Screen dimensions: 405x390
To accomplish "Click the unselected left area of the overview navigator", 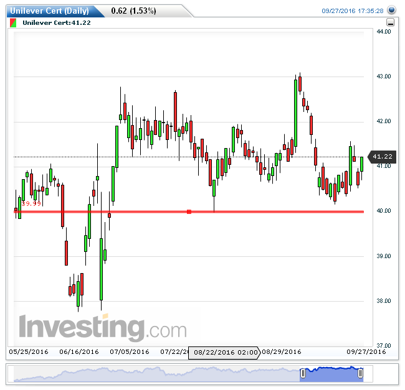I will tap(156, 374).
